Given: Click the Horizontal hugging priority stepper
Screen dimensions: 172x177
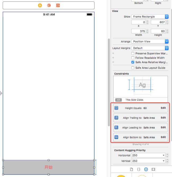Looking at the screenshot, I should 167,155.
